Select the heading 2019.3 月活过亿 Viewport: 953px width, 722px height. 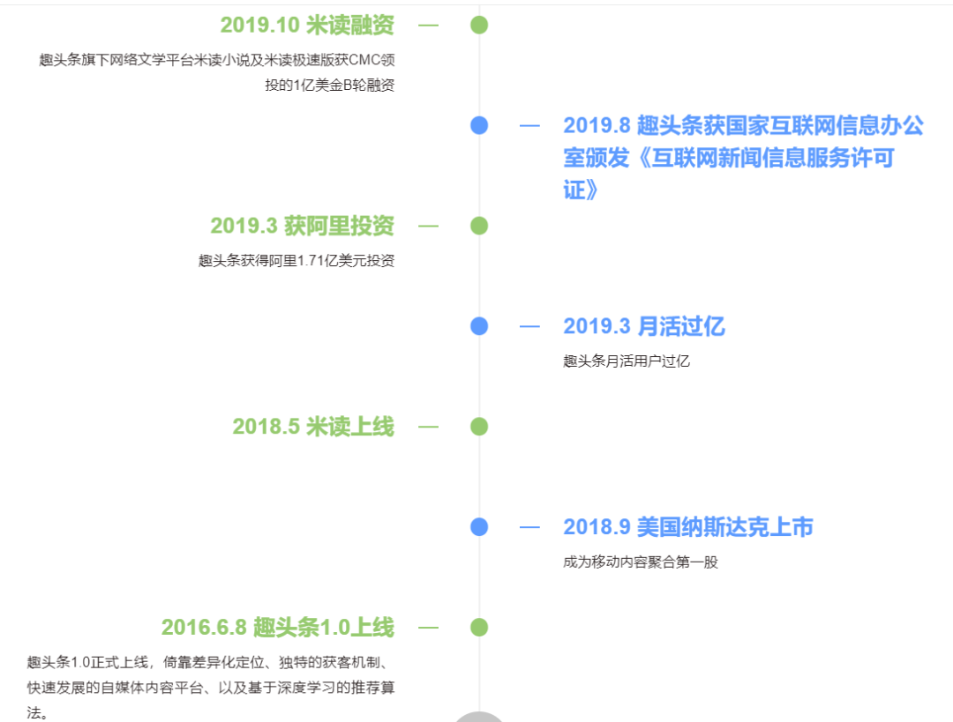point(643,326)
